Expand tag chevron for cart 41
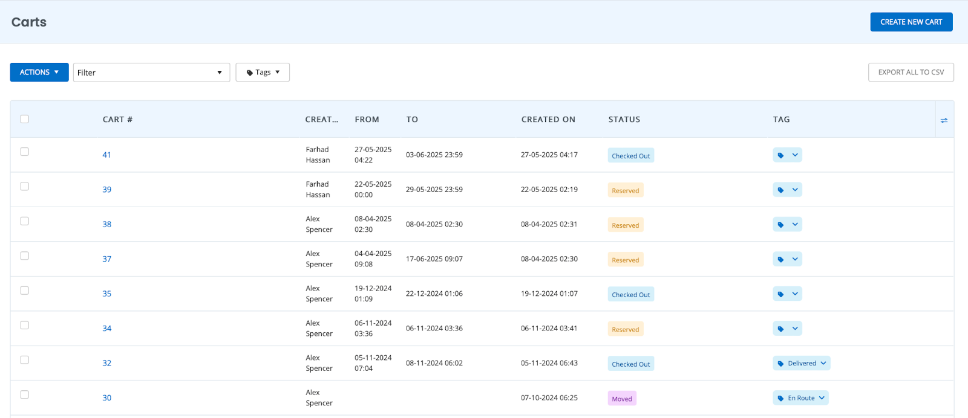Screen dimensions: 968x418 coord(795,155)
